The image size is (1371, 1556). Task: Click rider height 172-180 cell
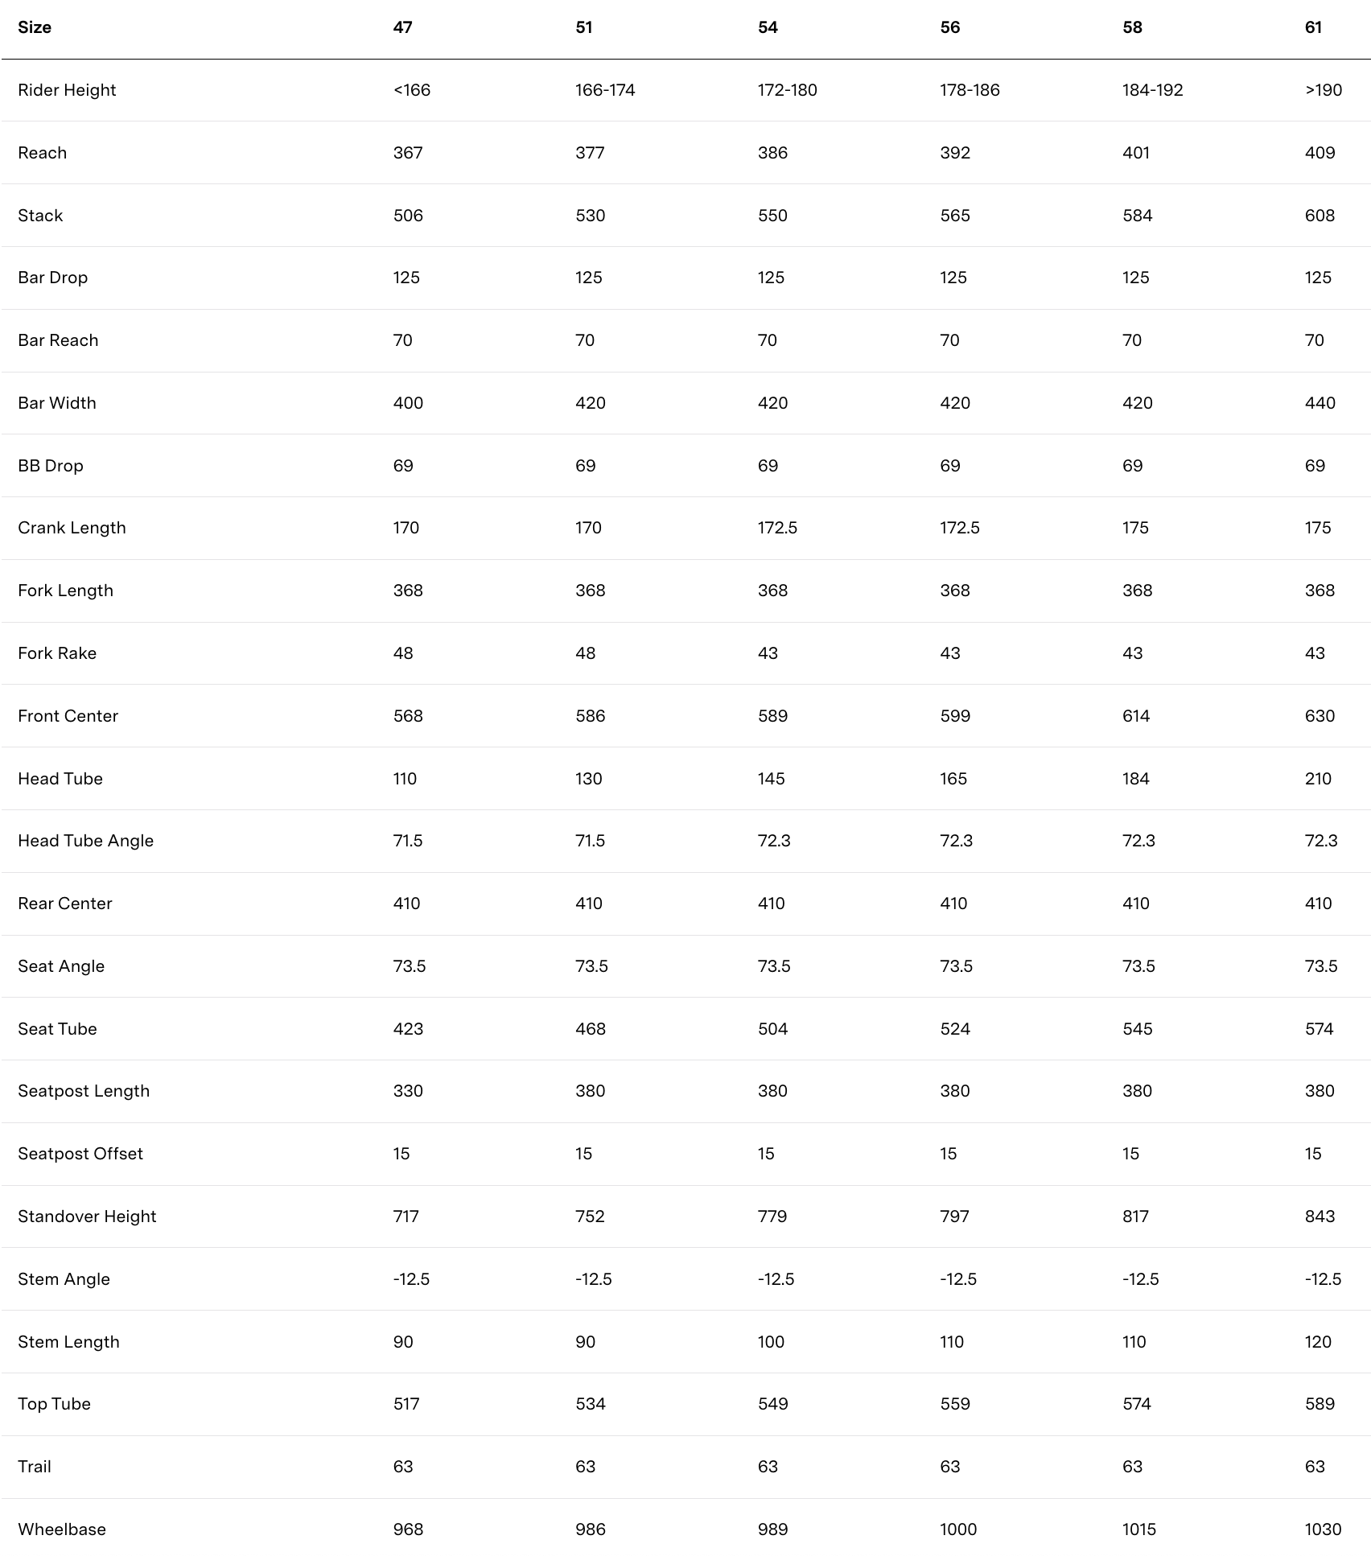787,90
